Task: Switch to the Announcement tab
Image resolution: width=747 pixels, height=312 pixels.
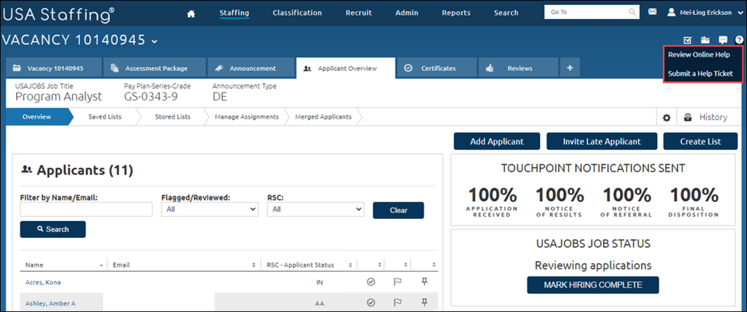Action: tap(251, 68)
